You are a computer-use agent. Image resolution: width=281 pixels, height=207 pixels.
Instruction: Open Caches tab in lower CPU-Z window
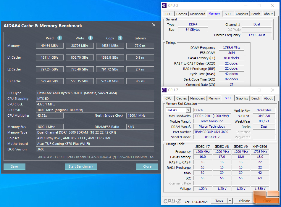point(182,98)
